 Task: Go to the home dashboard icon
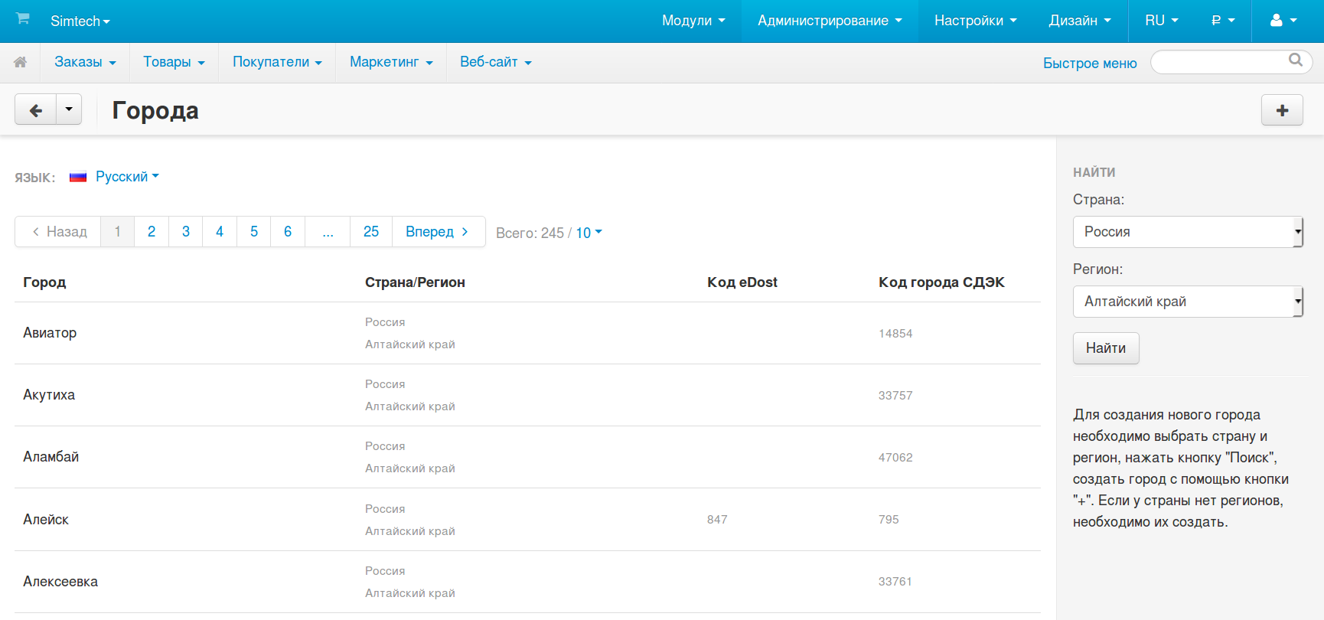pos(21,63)
